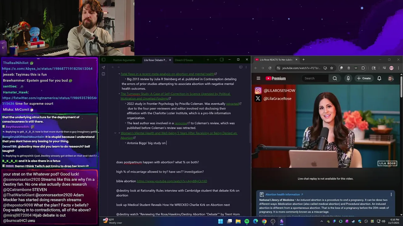Open The Turnaway Study link
The width and height of the screenshot is (403, 226).
[175, 96]
